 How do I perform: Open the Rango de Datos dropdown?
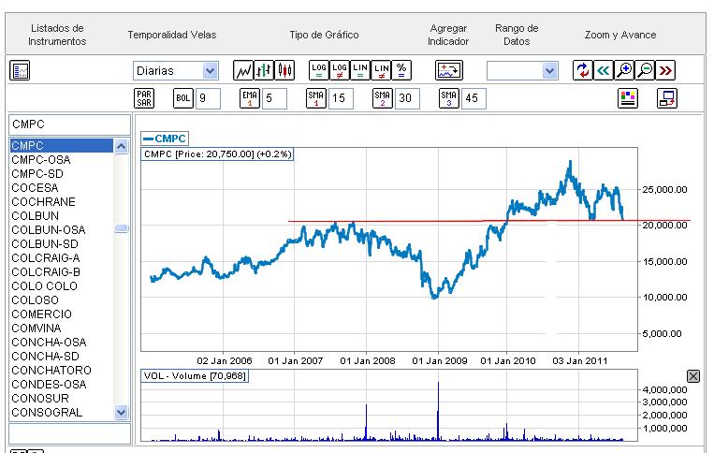[549, 70]
